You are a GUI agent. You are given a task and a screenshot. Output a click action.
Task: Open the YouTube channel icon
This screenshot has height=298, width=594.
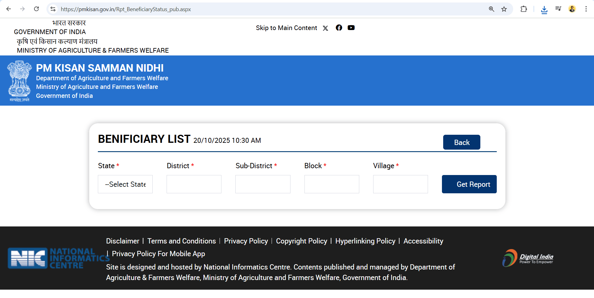[351, 28]
